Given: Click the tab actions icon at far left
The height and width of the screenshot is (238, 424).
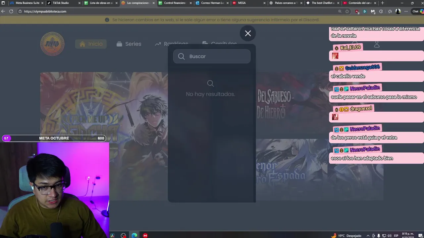Looking at the screenshot, I should (3, 3).
